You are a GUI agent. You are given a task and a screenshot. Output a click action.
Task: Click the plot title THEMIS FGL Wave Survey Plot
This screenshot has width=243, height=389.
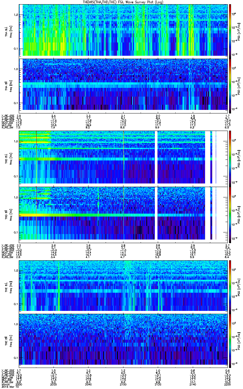pyautogui.click(x=123, y=2)
